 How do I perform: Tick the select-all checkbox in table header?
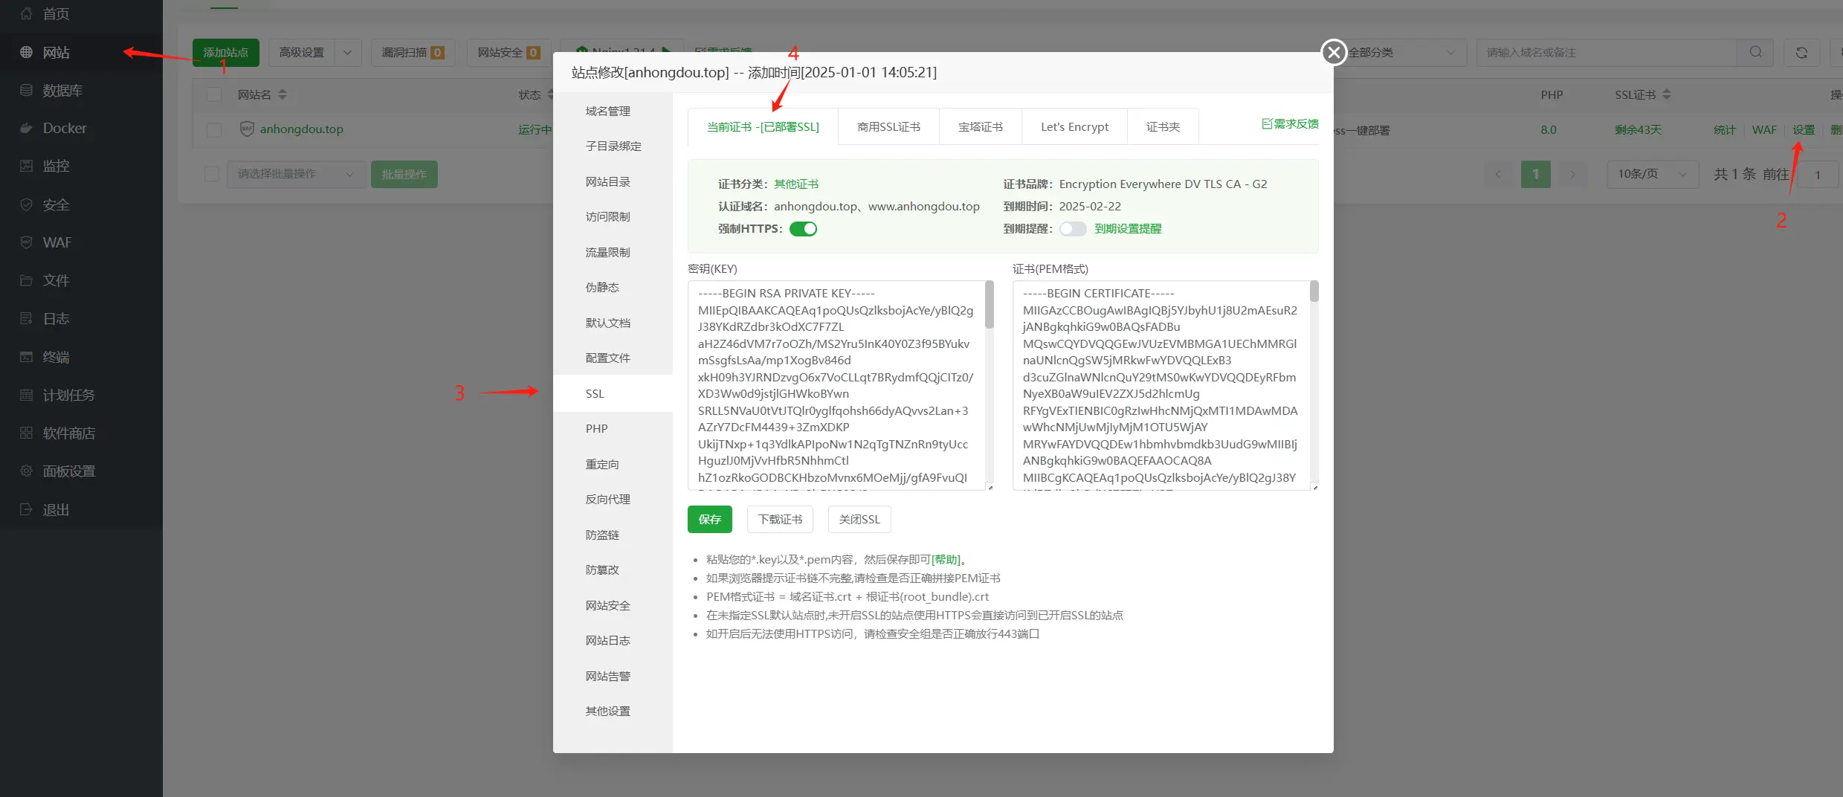pyautogui.click(x=214, y=94)
